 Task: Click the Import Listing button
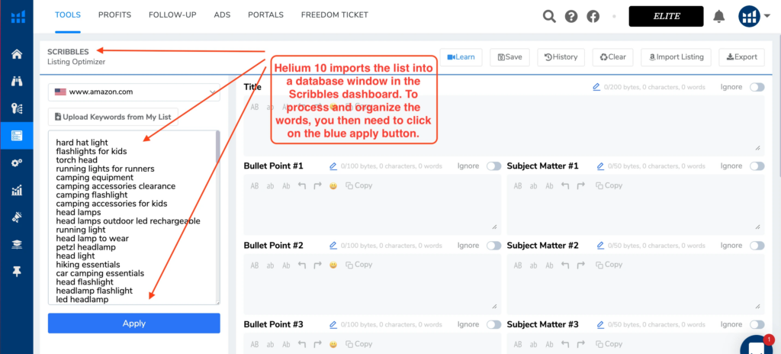click(676, 57)
